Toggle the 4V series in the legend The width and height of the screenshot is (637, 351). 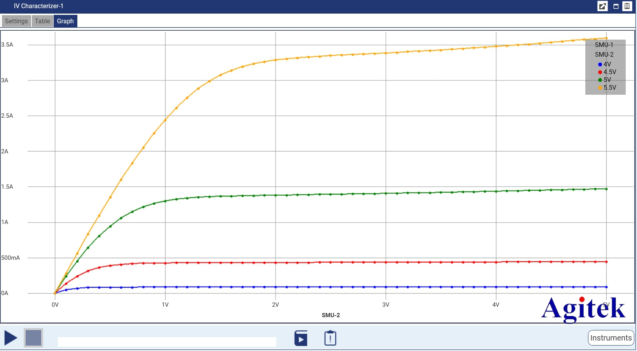click(605, 64)
